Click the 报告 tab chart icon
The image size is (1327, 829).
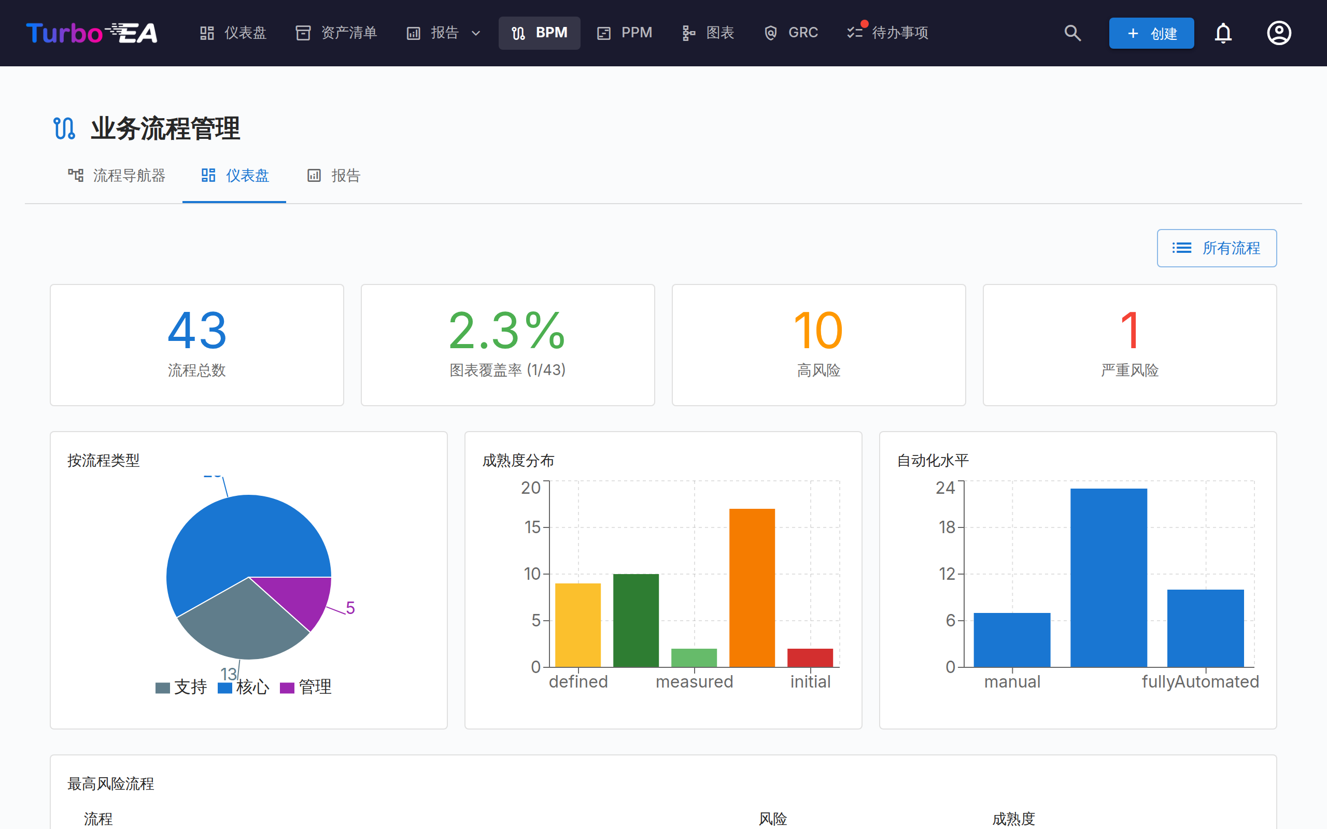click(314, 176)
